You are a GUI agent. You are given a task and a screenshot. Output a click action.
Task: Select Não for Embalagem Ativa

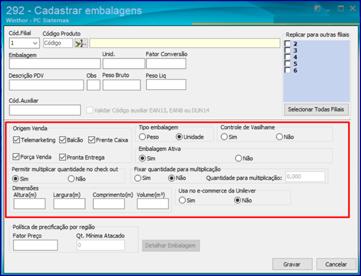tap(238, 158)
